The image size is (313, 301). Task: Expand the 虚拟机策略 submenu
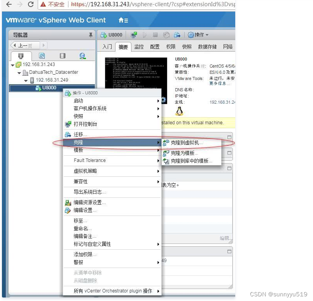click(112, 171)
